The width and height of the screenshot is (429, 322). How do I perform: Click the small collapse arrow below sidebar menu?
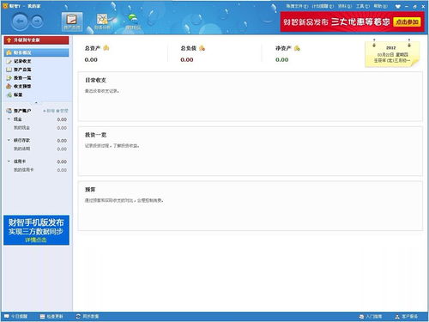(x=36, y=102)
